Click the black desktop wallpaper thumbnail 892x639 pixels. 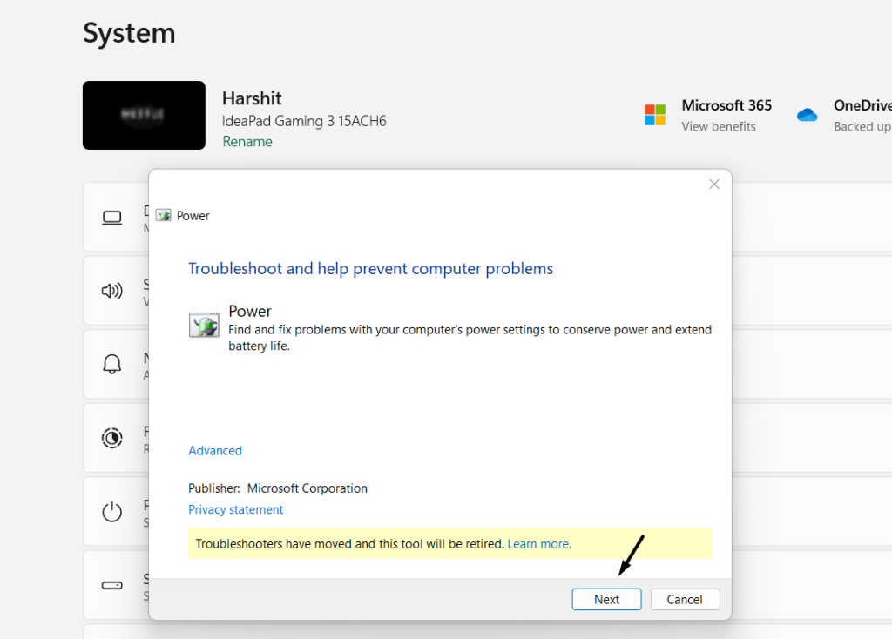tap(144, 115)
